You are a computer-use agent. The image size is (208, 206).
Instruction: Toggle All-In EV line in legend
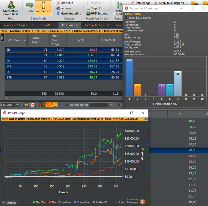[100, 202]
